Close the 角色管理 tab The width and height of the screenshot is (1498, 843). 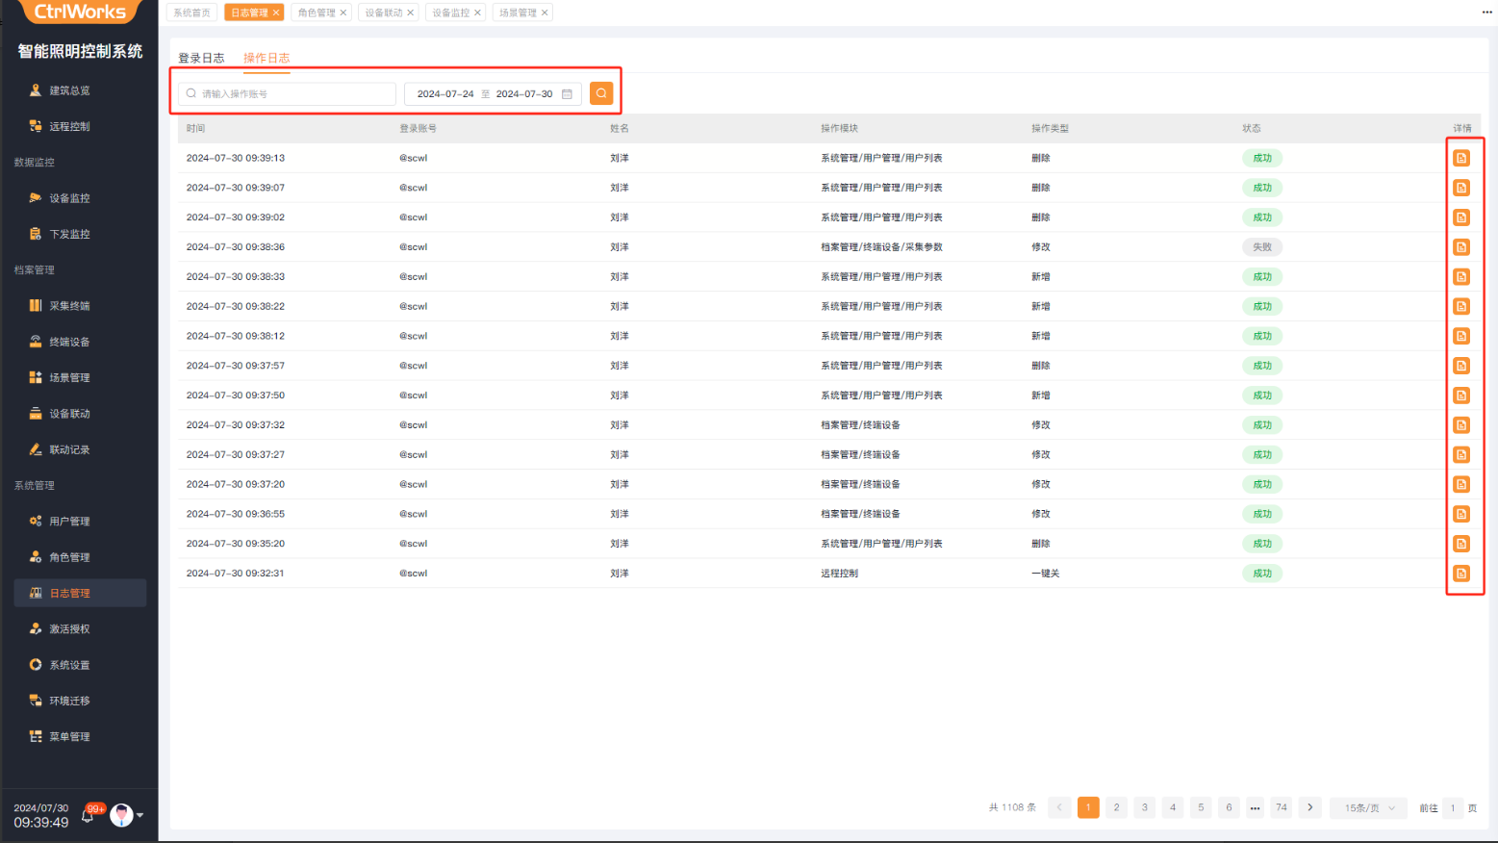click(343, 13)
